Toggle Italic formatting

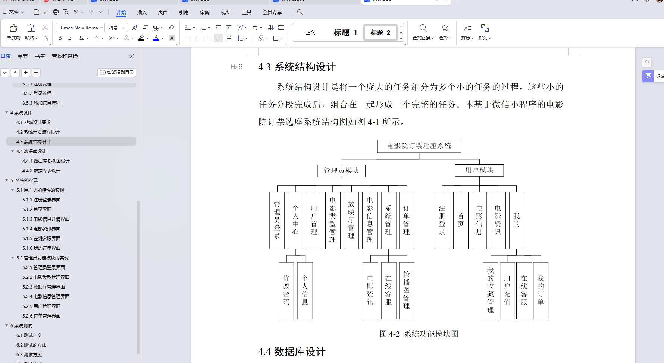tap(70, 38)
